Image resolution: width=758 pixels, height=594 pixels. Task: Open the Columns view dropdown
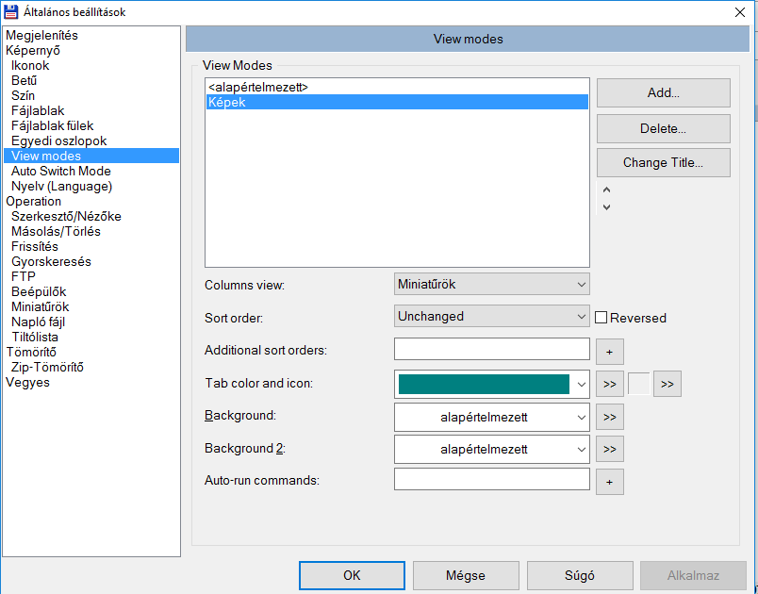tap(491, 284)
